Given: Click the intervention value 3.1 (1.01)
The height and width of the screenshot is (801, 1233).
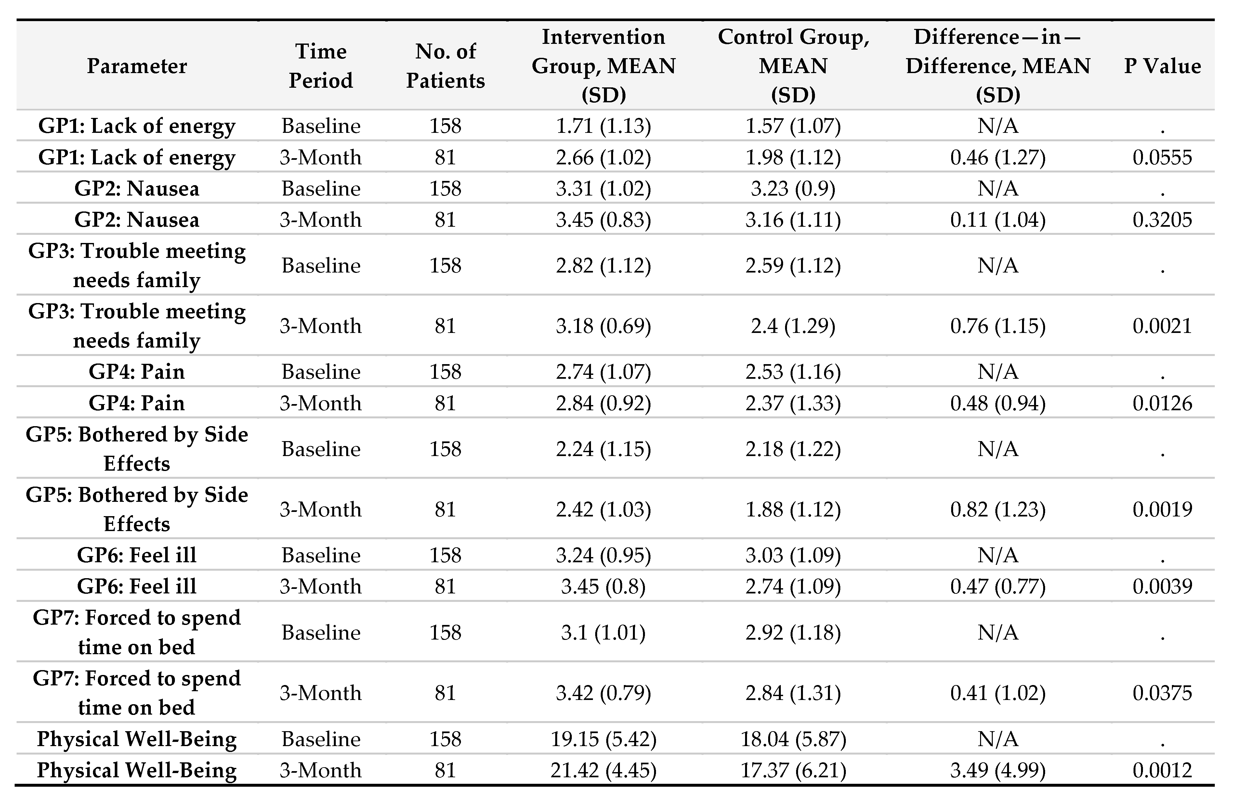Looking at the screenshot, I should (604, 632).
